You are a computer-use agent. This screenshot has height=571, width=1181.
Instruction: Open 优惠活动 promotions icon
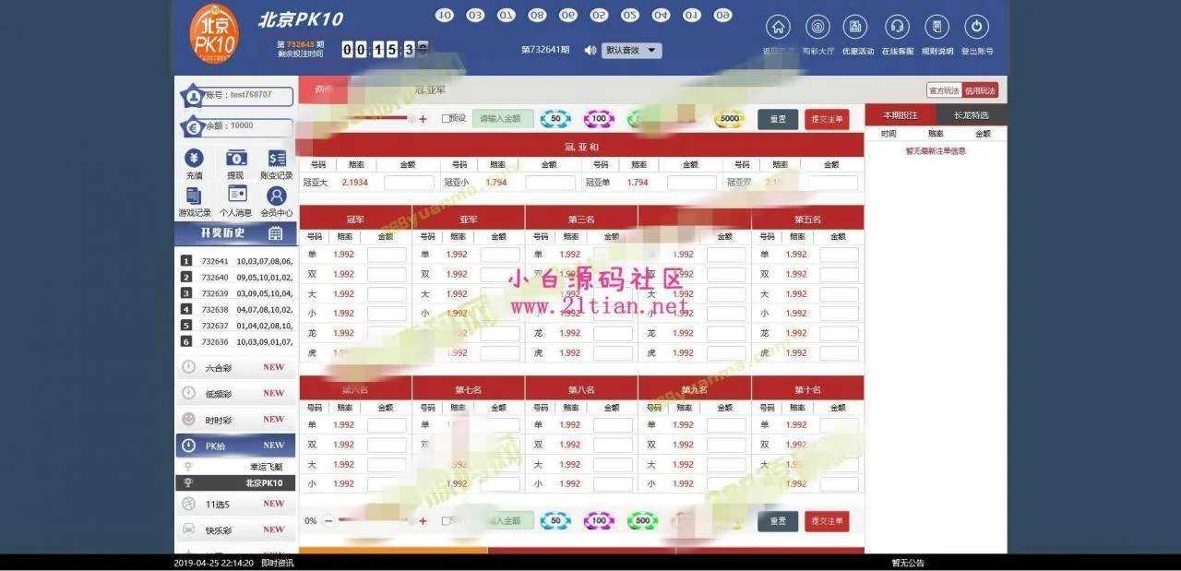[857, 28]
